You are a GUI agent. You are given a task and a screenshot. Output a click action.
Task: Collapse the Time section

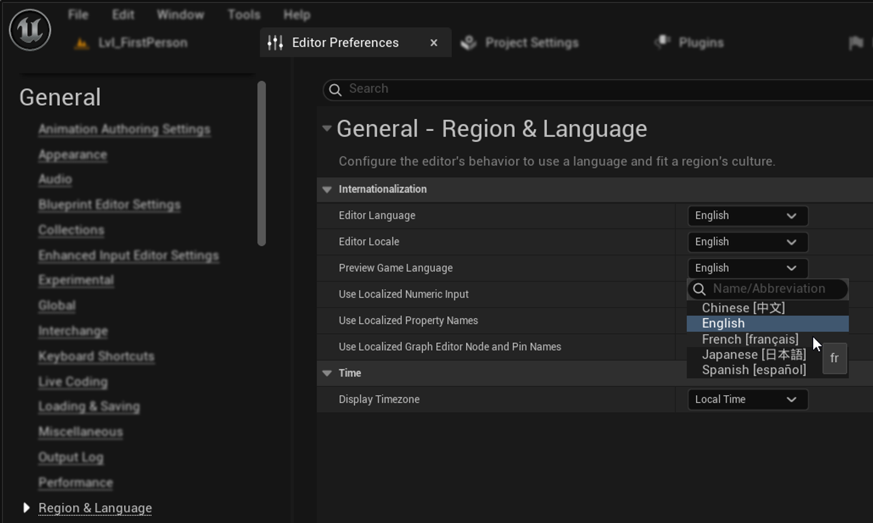point(327,373)
